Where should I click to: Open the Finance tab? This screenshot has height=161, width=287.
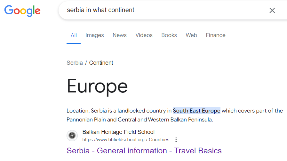(x=216, y=35)
